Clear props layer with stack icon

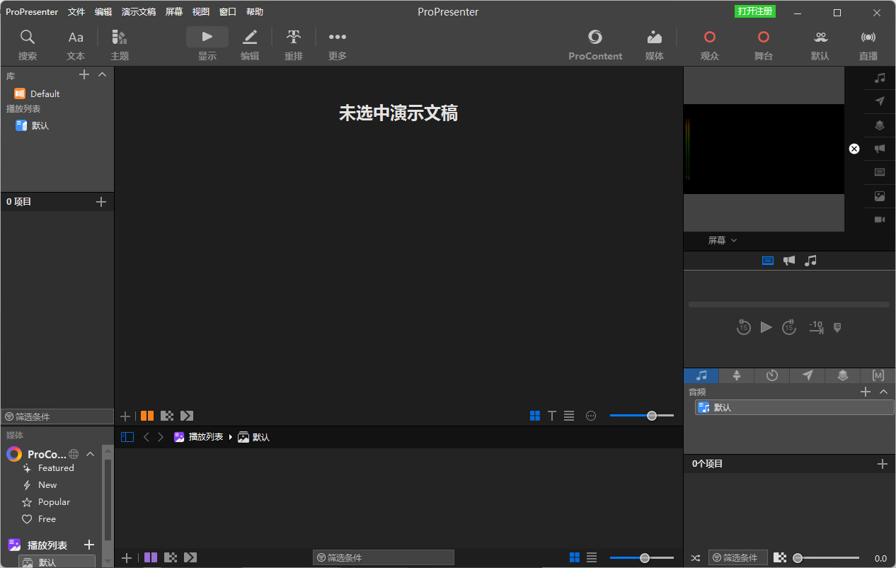(x=880, y=125)
